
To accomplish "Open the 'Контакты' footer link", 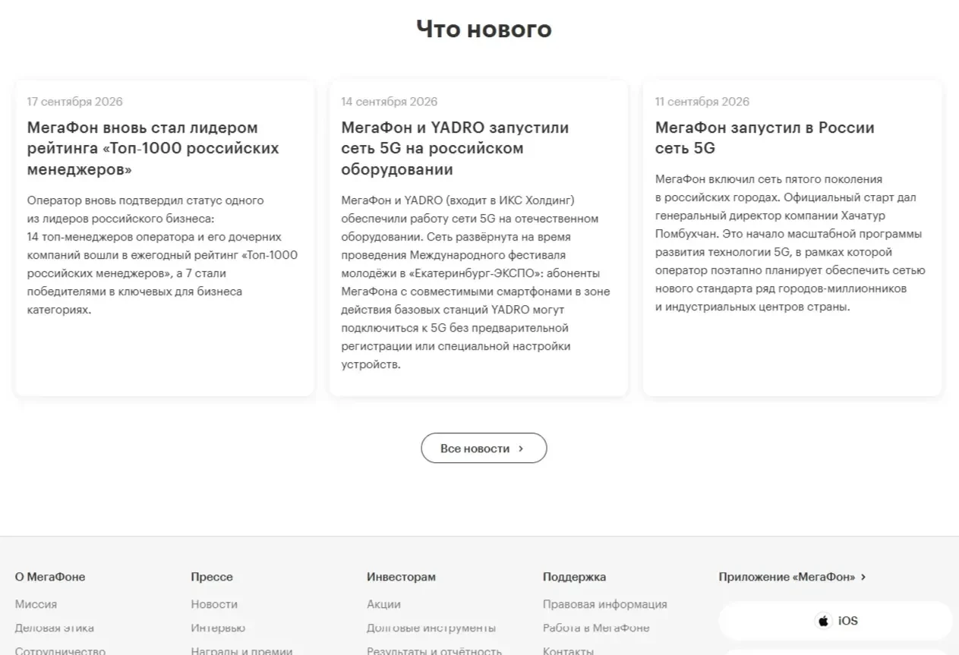I will [x=568, y=650].
